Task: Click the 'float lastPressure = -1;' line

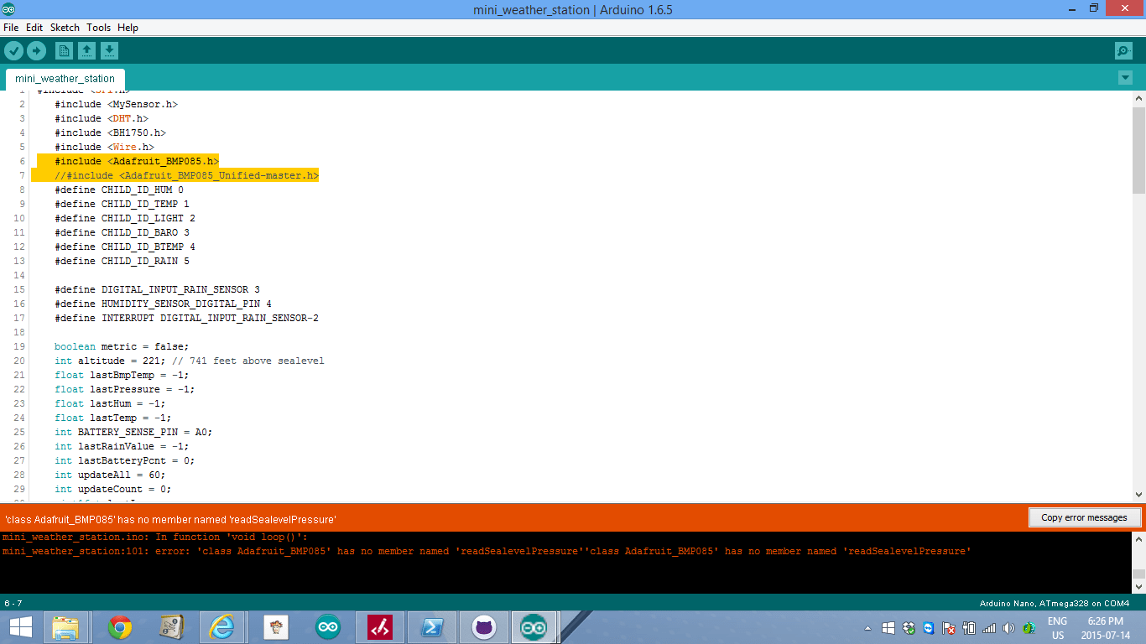Action: click(x=125, y=389)
